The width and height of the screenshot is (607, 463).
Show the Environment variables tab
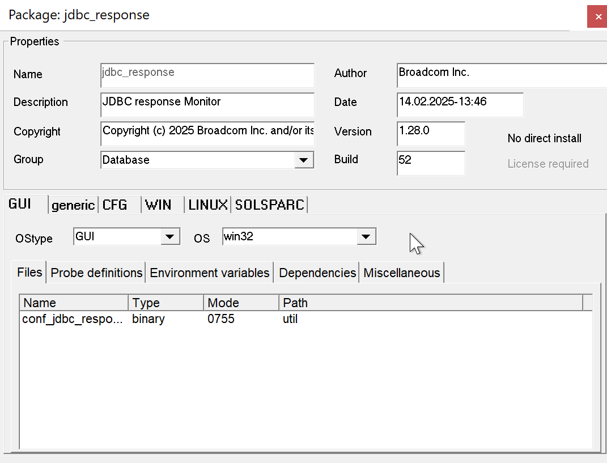pyautogui.click(x=210, y=273)
